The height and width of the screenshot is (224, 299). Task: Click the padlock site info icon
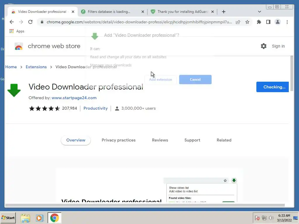pyautogui.click(x=42, y=22)
